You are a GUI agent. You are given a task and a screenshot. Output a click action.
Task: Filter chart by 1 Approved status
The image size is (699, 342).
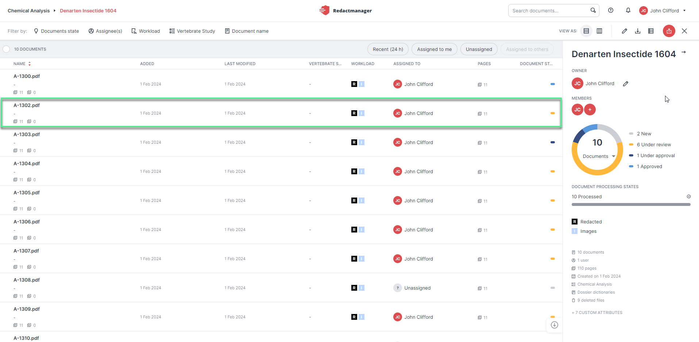pos(645,166)
